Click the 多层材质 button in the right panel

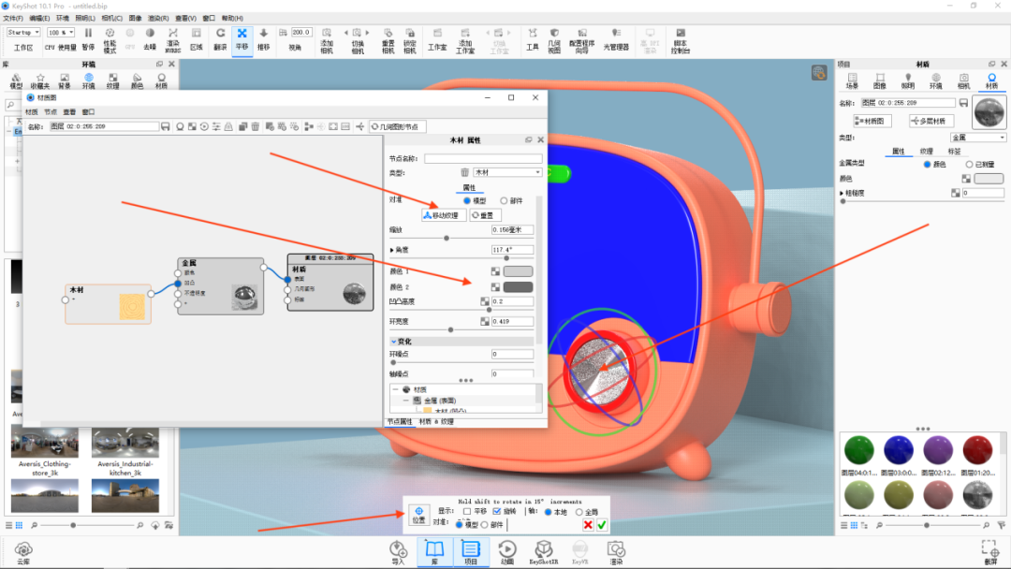pos(932,123)
